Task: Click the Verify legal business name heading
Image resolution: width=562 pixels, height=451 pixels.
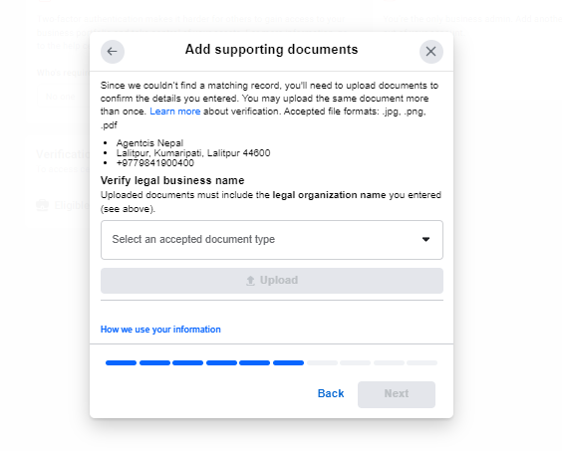Action: (x=172, y=180)
